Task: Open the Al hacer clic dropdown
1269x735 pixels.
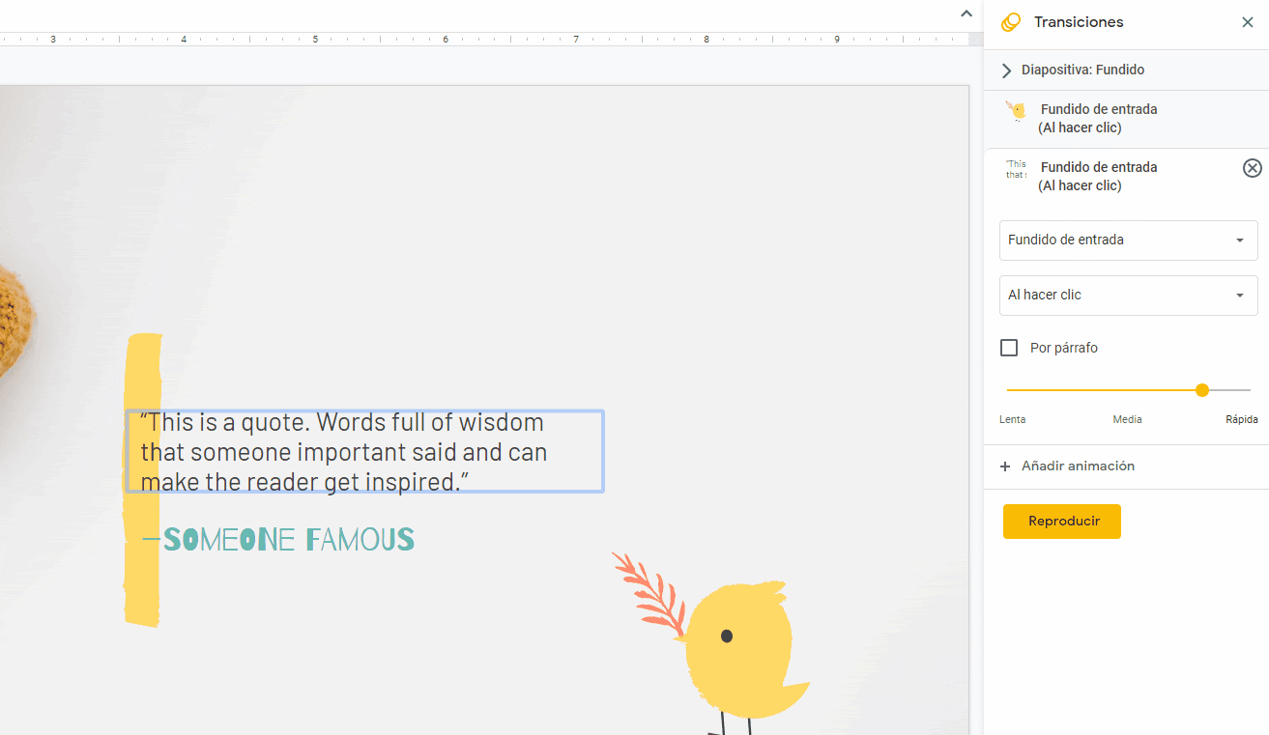Action: click(x=1128, y=295)
